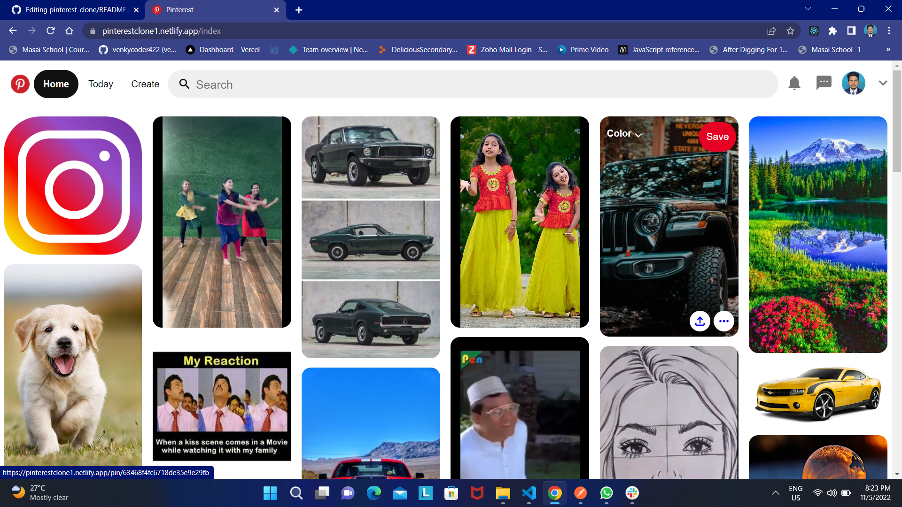Open the tab search dropdown arrow
902x507 pixels.
pyautogui.click(x=808, y=9)
